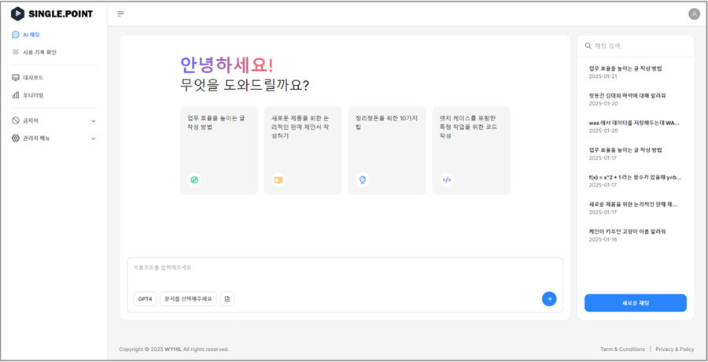Open the 문서를 선택해주세요 document selector
This screenshot has width=708, height=362.
188,299
